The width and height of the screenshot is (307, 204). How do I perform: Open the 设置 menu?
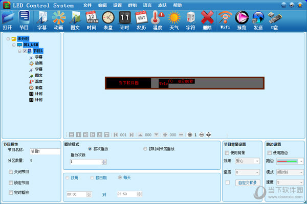(x=118, y=5)
